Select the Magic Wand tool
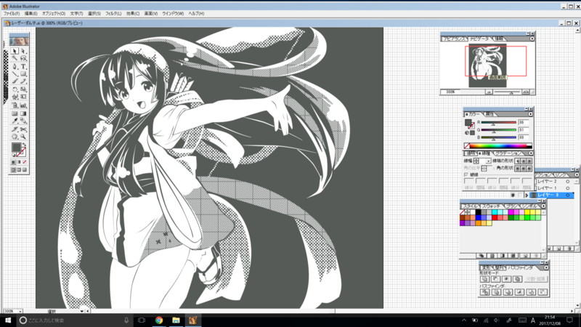Image resolution: width=581 pixels, height=327 pixels. (x=15, y=58)
